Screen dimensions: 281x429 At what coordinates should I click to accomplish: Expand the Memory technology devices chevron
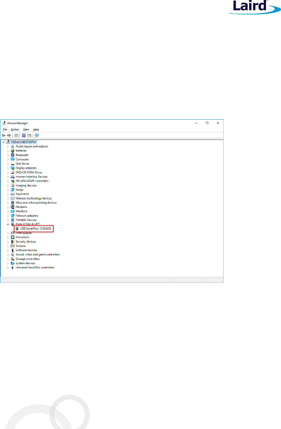click(8, 199)
